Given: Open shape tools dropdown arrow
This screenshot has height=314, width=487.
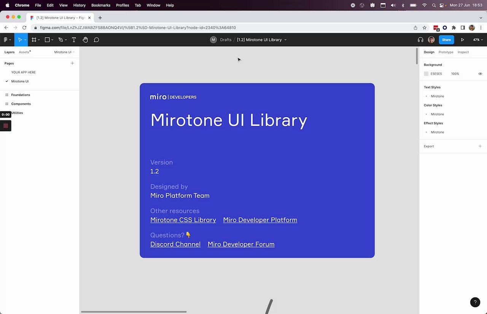Looking at the screenshot, I should (52, 40).
